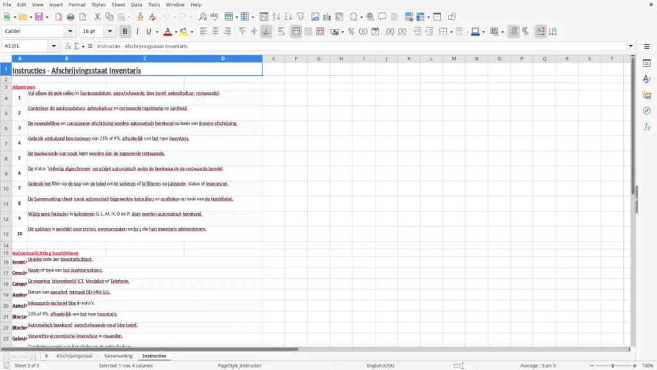Click the Sort Ascending icon
This screenshot has height=370, width=657.
pos(276,17)
